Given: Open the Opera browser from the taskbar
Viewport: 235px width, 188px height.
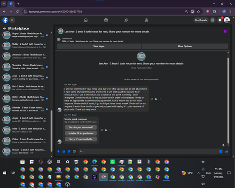Looking at the screenshot, I should [x=40, y=162].
